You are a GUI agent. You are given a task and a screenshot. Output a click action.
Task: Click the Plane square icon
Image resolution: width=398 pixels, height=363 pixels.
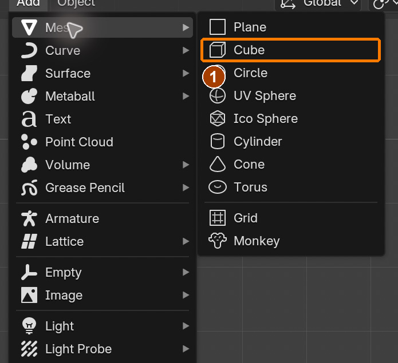pyautogui.click(x=218, y=27)
